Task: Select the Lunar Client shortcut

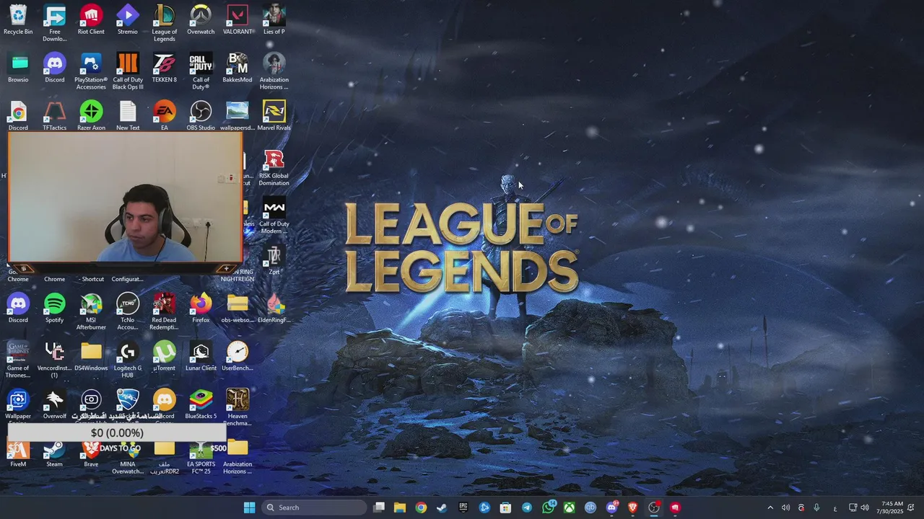Action: pyautogui.click(x=201, y=356)
